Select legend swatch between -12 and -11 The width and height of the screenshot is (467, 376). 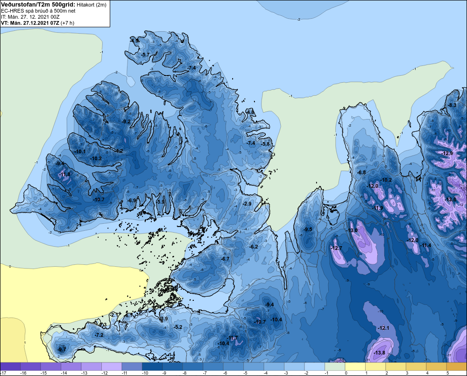112,367
